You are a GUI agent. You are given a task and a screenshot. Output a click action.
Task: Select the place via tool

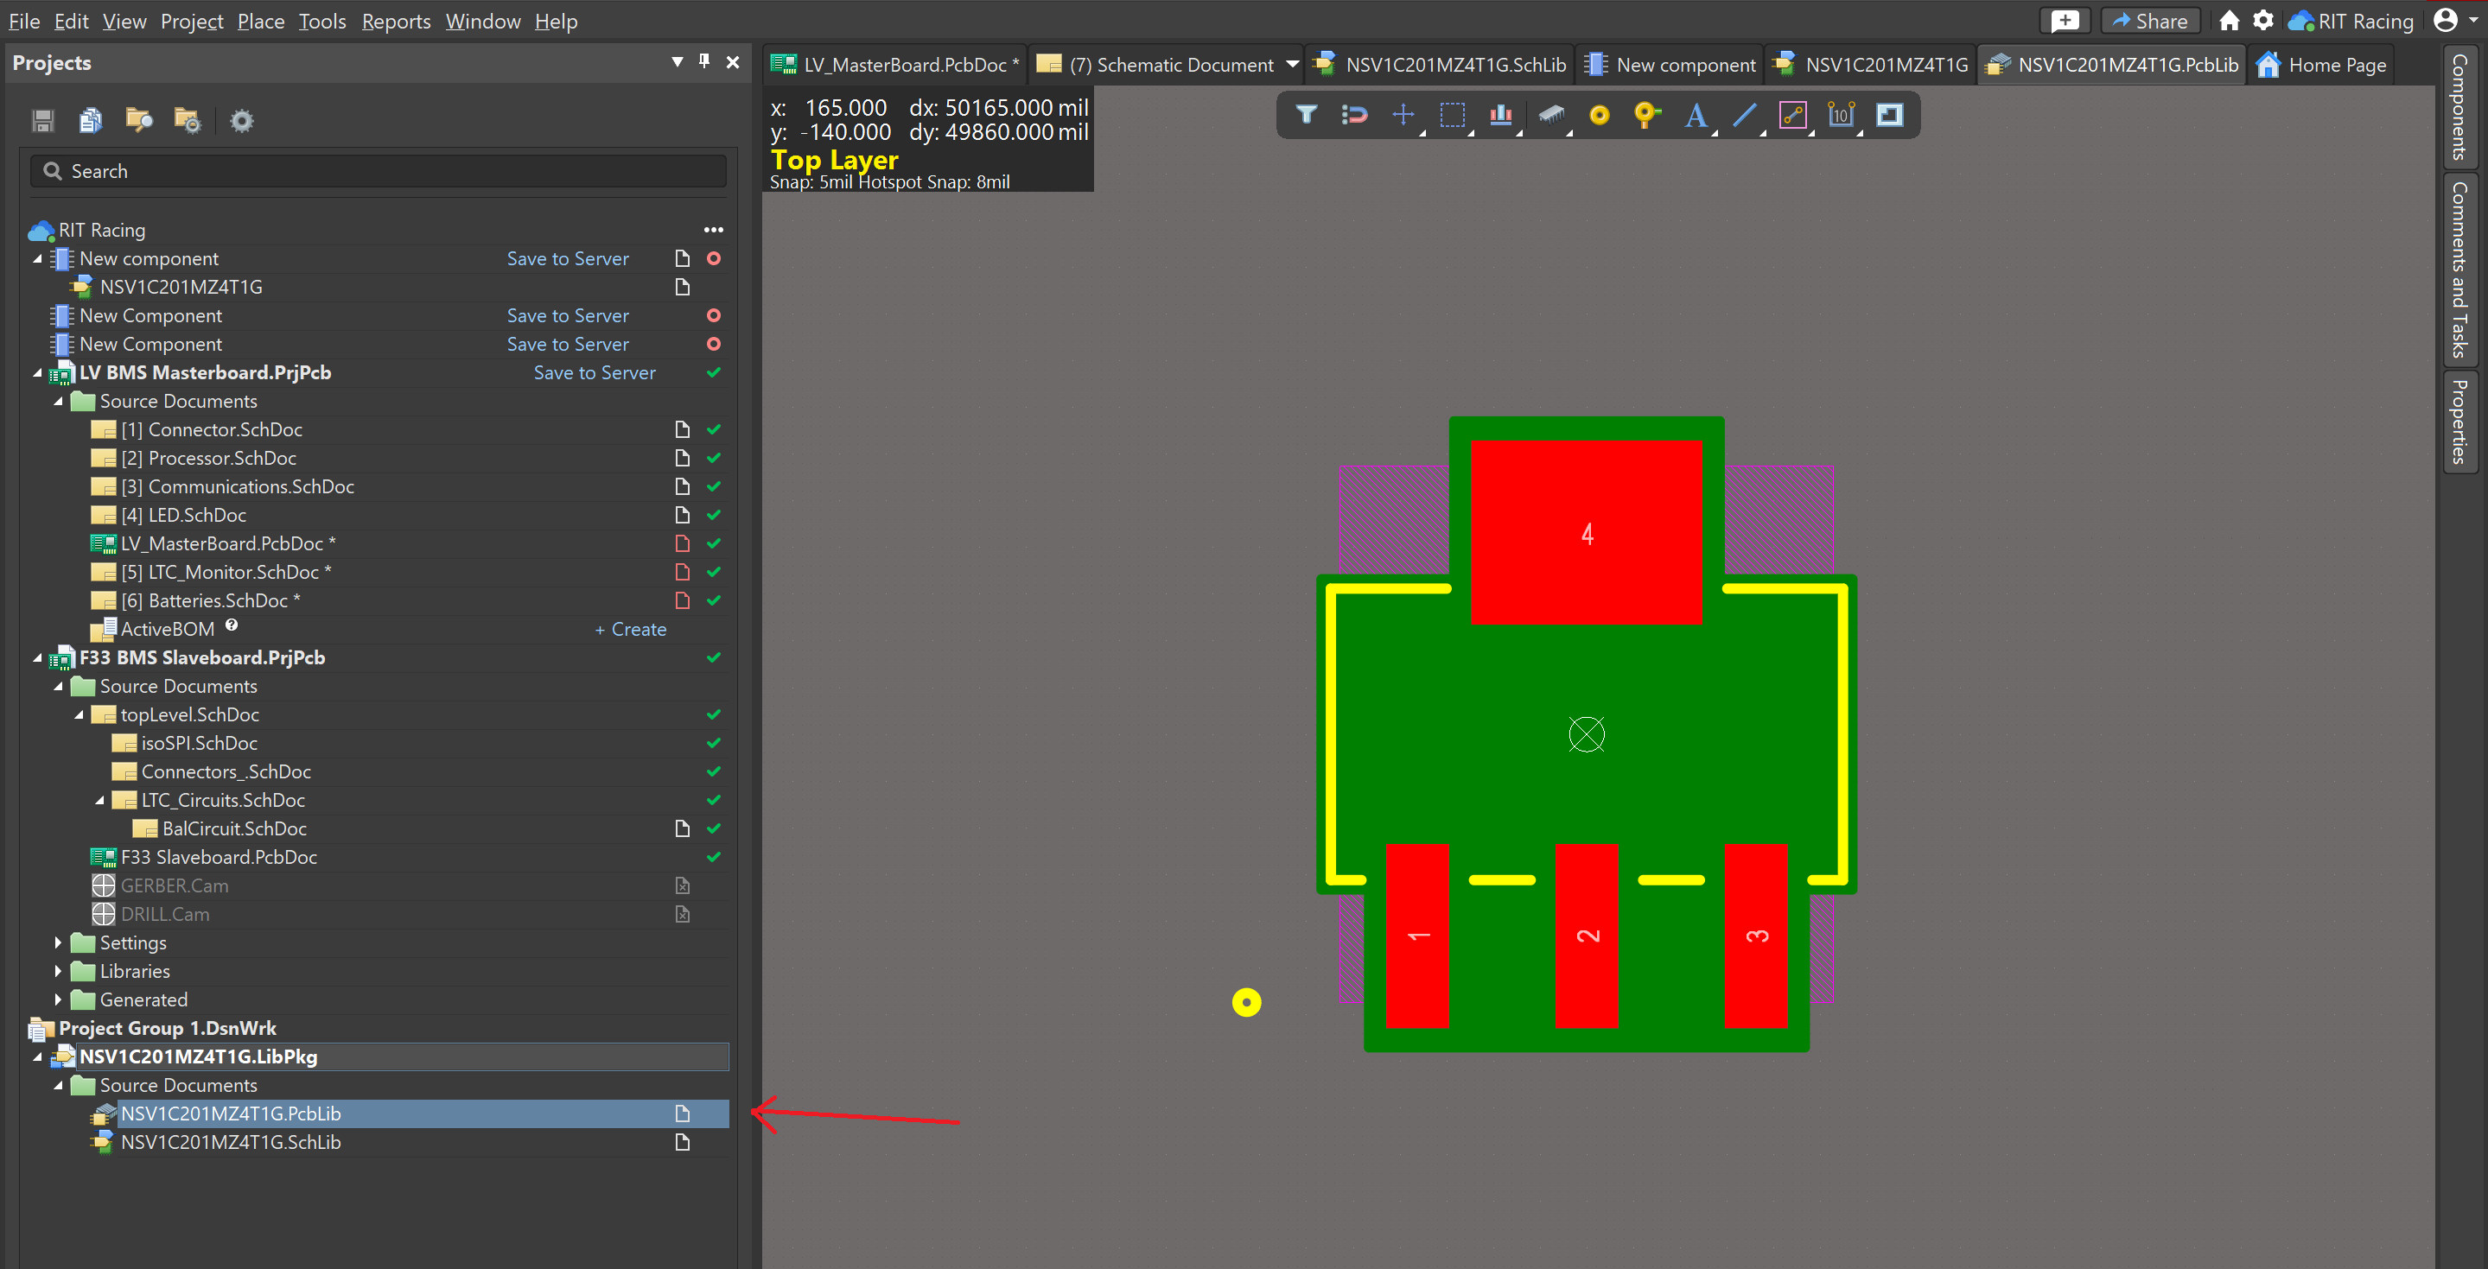coord(1647,115)
